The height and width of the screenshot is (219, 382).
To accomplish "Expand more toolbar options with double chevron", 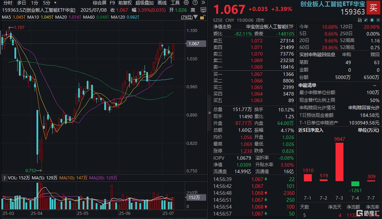I will pos(203,3).
